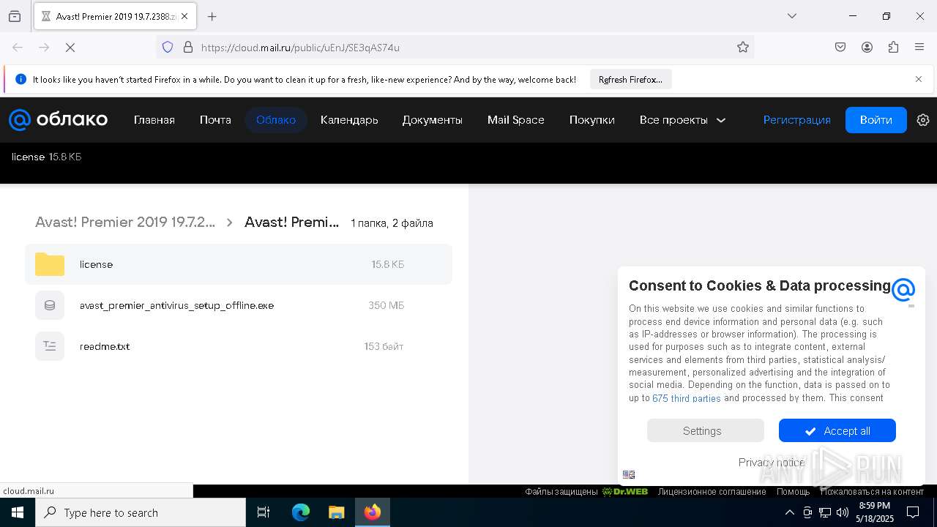Accept all cookies
The height and width of the screenshot is (527, 937).
click(837, 431)
